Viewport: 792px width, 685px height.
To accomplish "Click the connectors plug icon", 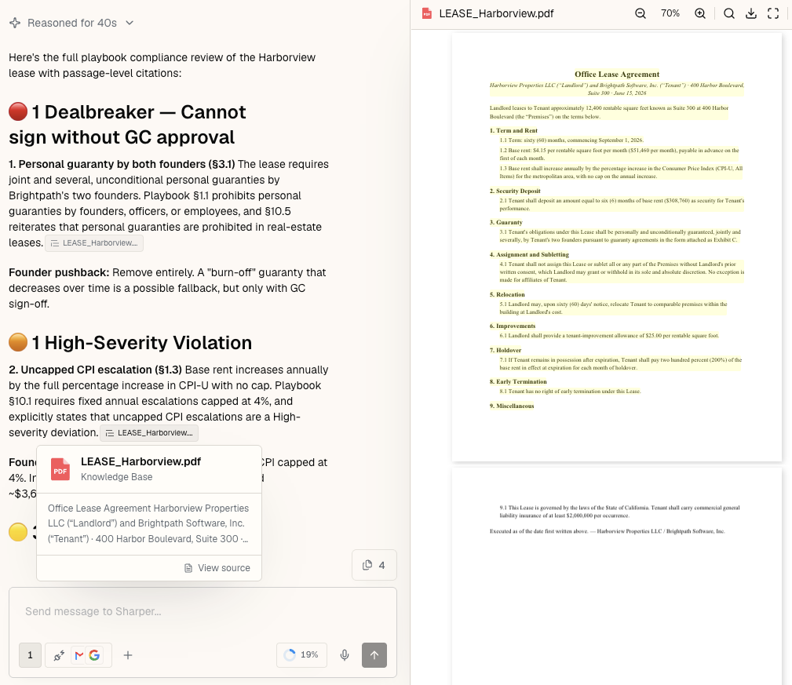I will pyautogui.click(x=59, y=655).
